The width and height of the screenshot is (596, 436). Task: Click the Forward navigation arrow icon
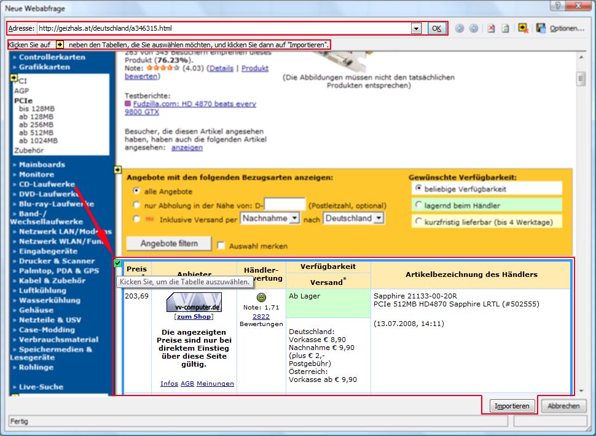pos(474,28)
